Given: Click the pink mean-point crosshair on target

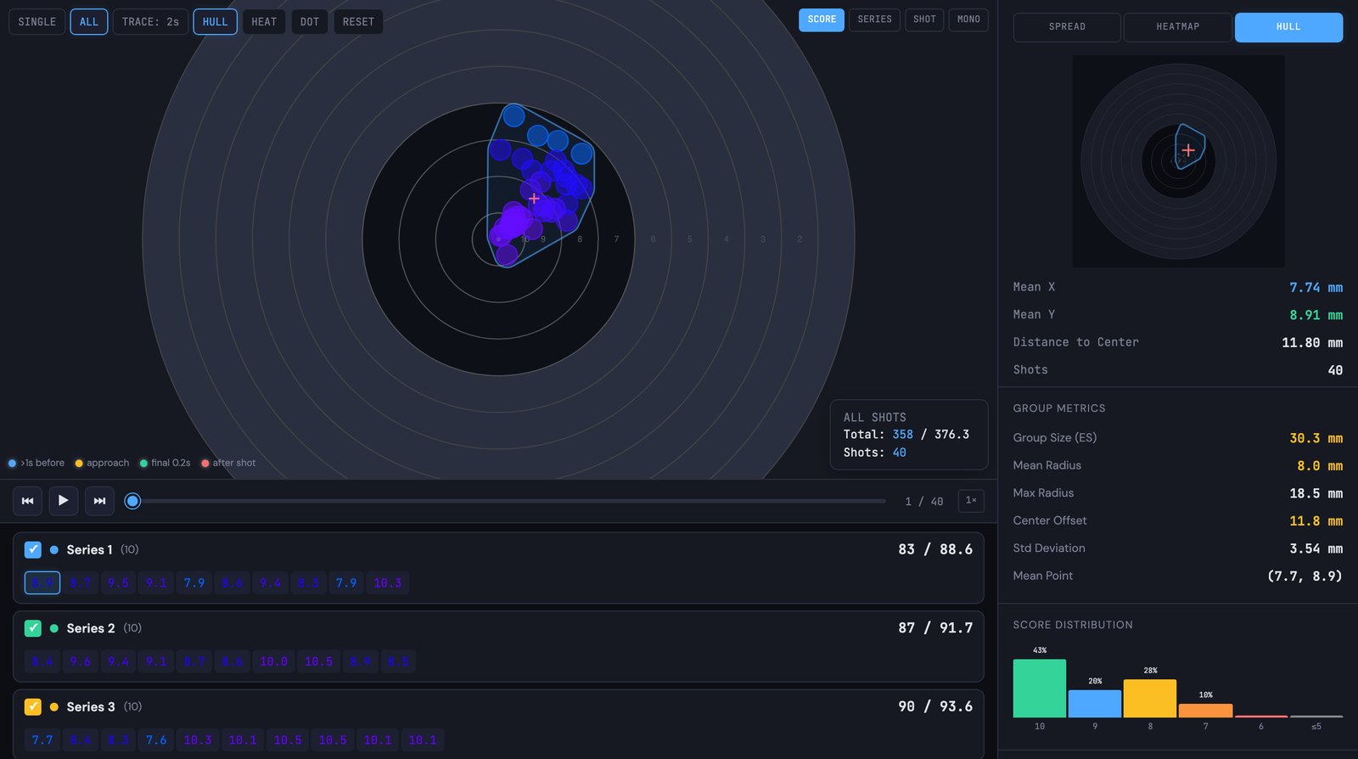Looking at the screenshot, I should pos(534,199).
